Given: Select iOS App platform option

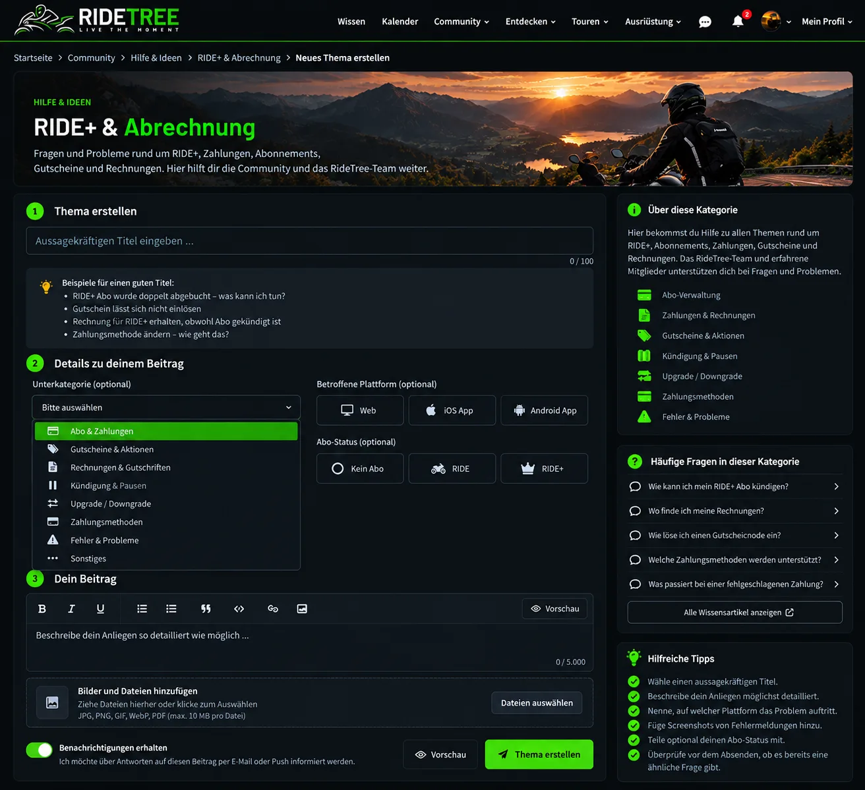Looking at the screenshot, I should 452,410.
